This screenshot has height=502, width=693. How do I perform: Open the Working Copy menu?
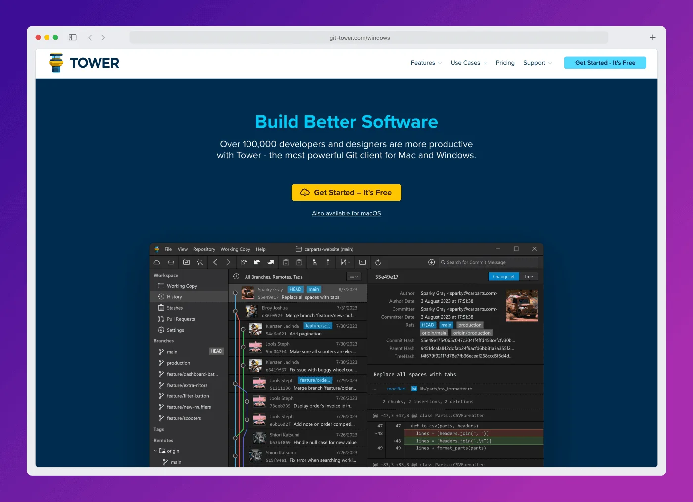tap(235, 249)
